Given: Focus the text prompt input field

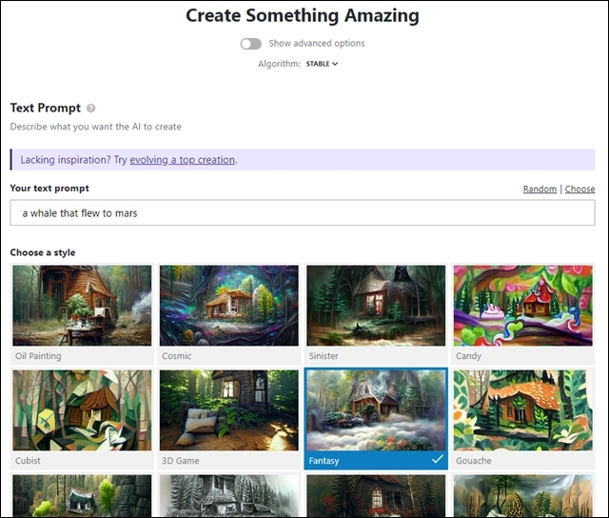Looking at the screenshot, I should 303,212.
